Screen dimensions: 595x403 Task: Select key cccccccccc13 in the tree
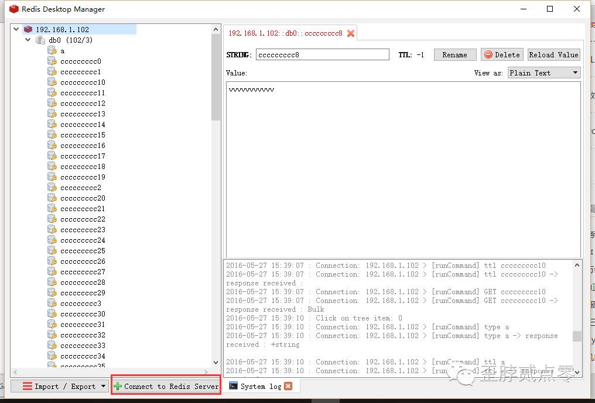click(83, 113)
